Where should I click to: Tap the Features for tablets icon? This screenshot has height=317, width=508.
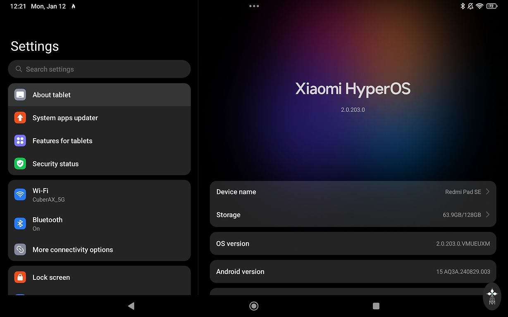click(x=20, y=141)
